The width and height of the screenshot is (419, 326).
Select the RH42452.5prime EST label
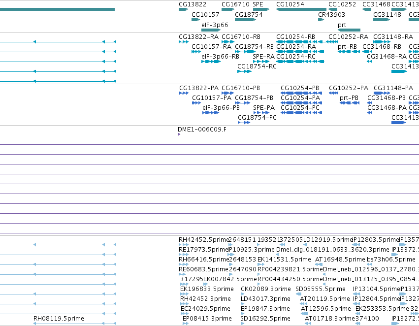point(204,240)
